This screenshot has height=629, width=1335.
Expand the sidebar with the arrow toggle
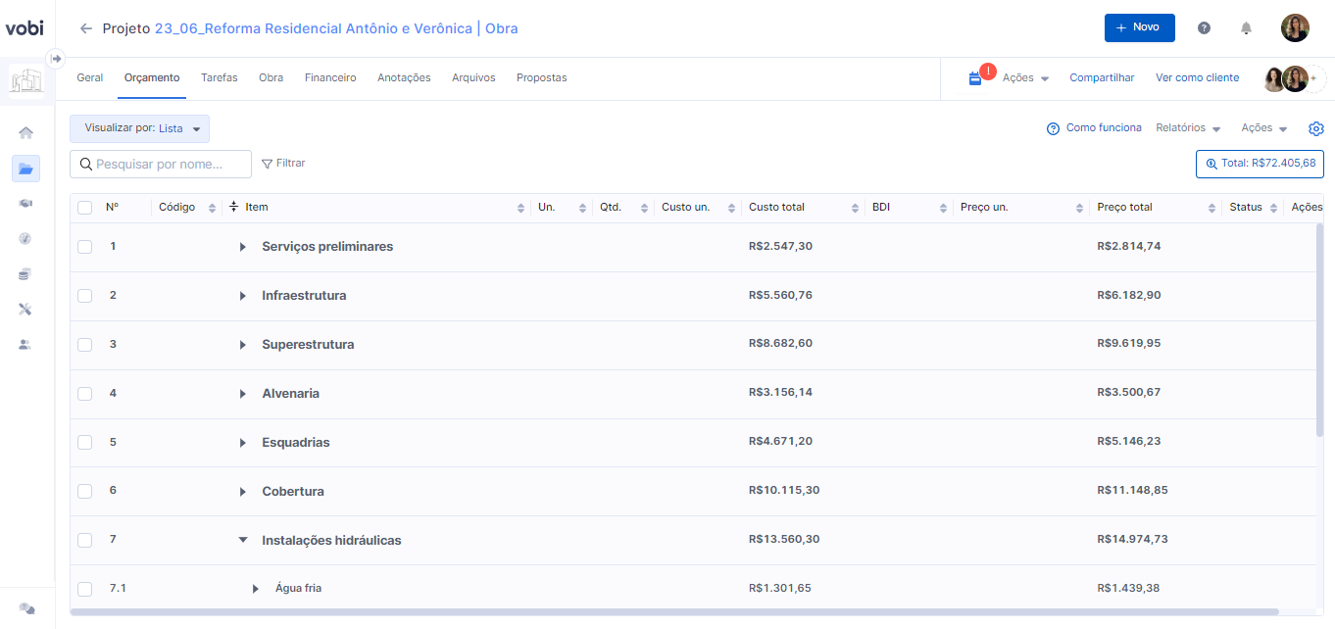tap(56, 59)
